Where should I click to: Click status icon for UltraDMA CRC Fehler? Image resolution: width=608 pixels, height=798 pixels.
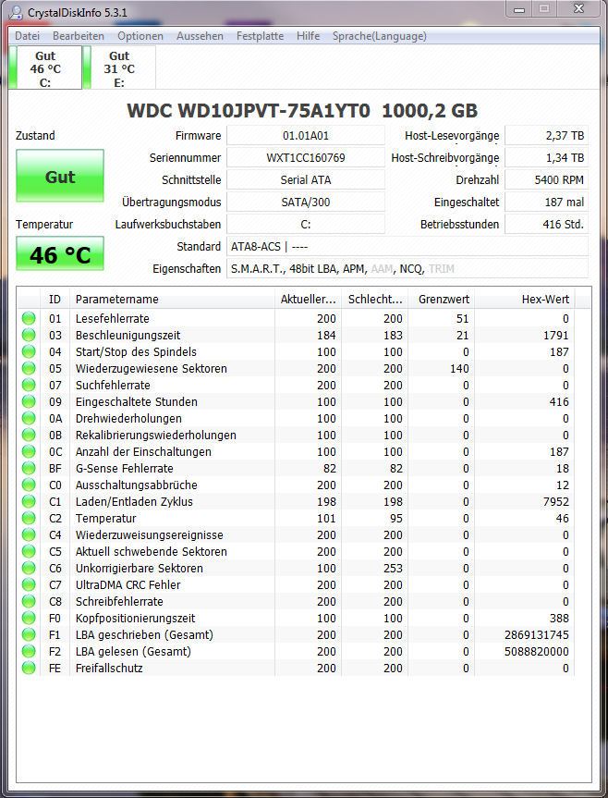click(x=29, y=584)
